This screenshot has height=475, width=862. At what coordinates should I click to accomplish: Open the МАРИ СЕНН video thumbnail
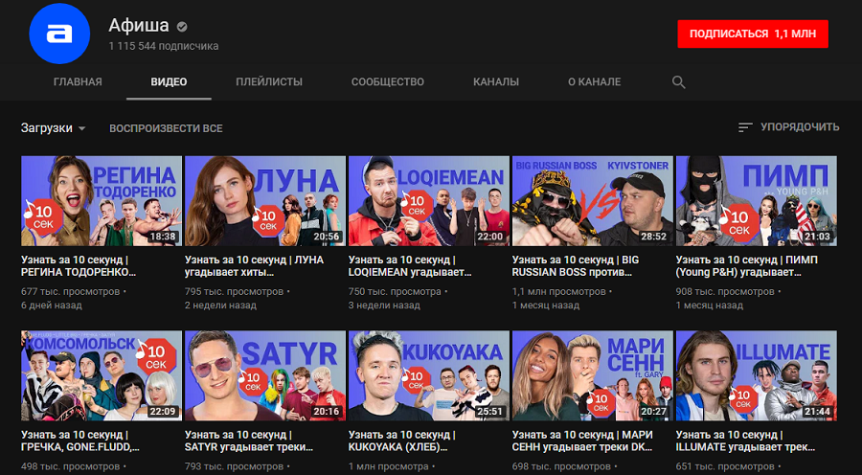click(x=593, y=375)
